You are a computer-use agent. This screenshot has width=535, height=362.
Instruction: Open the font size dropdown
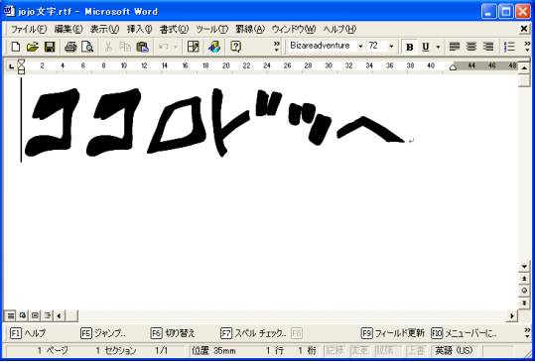pos(391,46)
